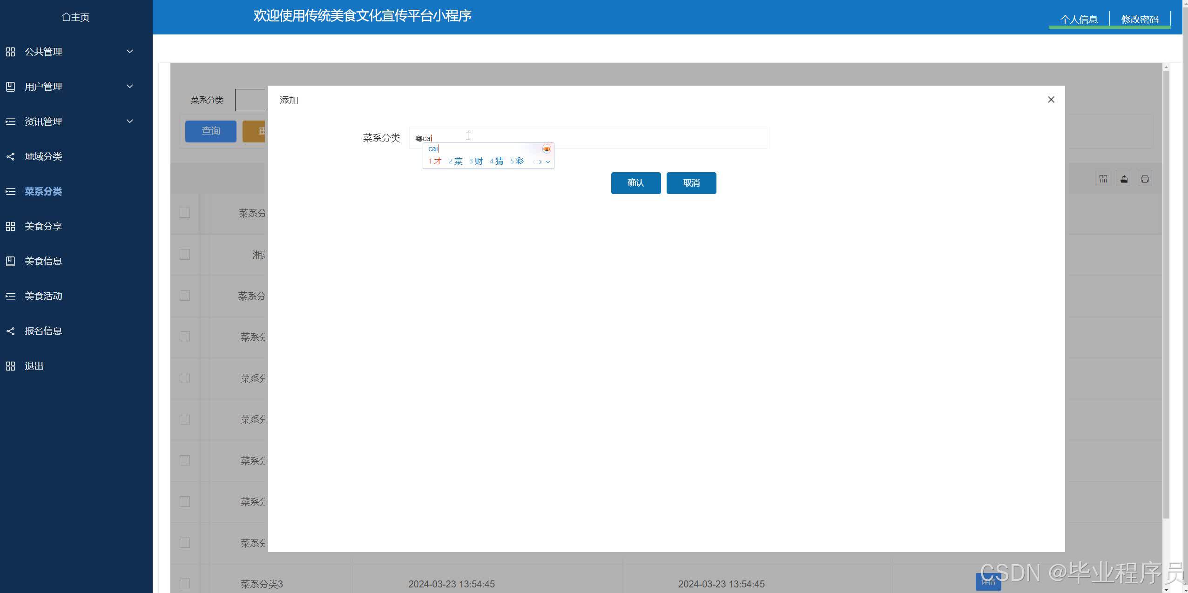Expand the 公共管理 menu chevron
The width and height of the screenshot is (1188, 593).
pyautogui.click(x=130, y=51)
